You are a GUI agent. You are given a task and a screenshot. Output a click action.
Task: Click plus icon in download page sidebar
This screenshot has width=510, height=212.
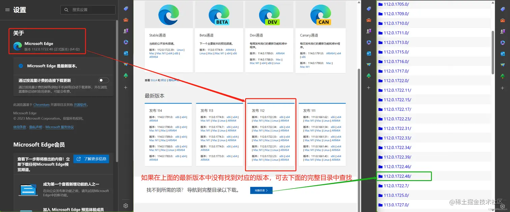[x=369, y=87]
